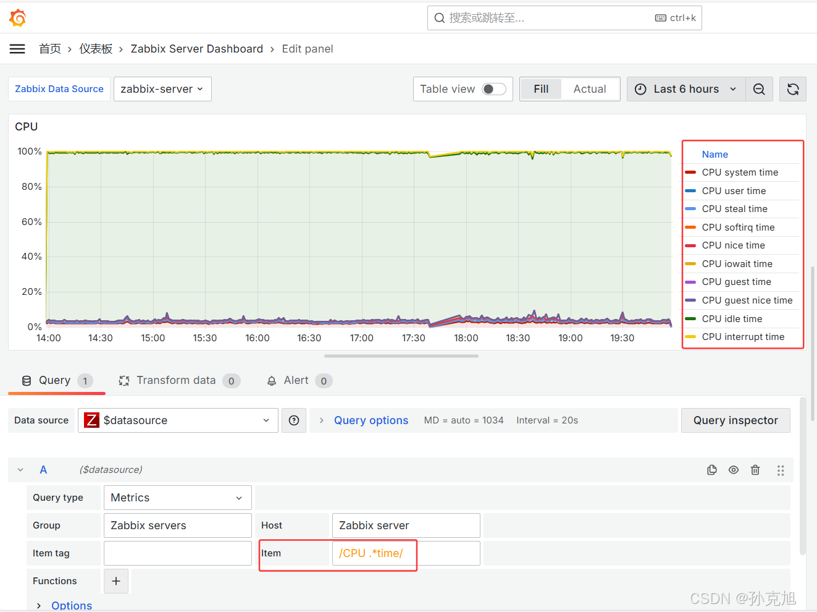Screen dimensions: 817x612
Task: Click CPU softirq time color swatch
Action: pyautogui.click(x=690, y=227)
